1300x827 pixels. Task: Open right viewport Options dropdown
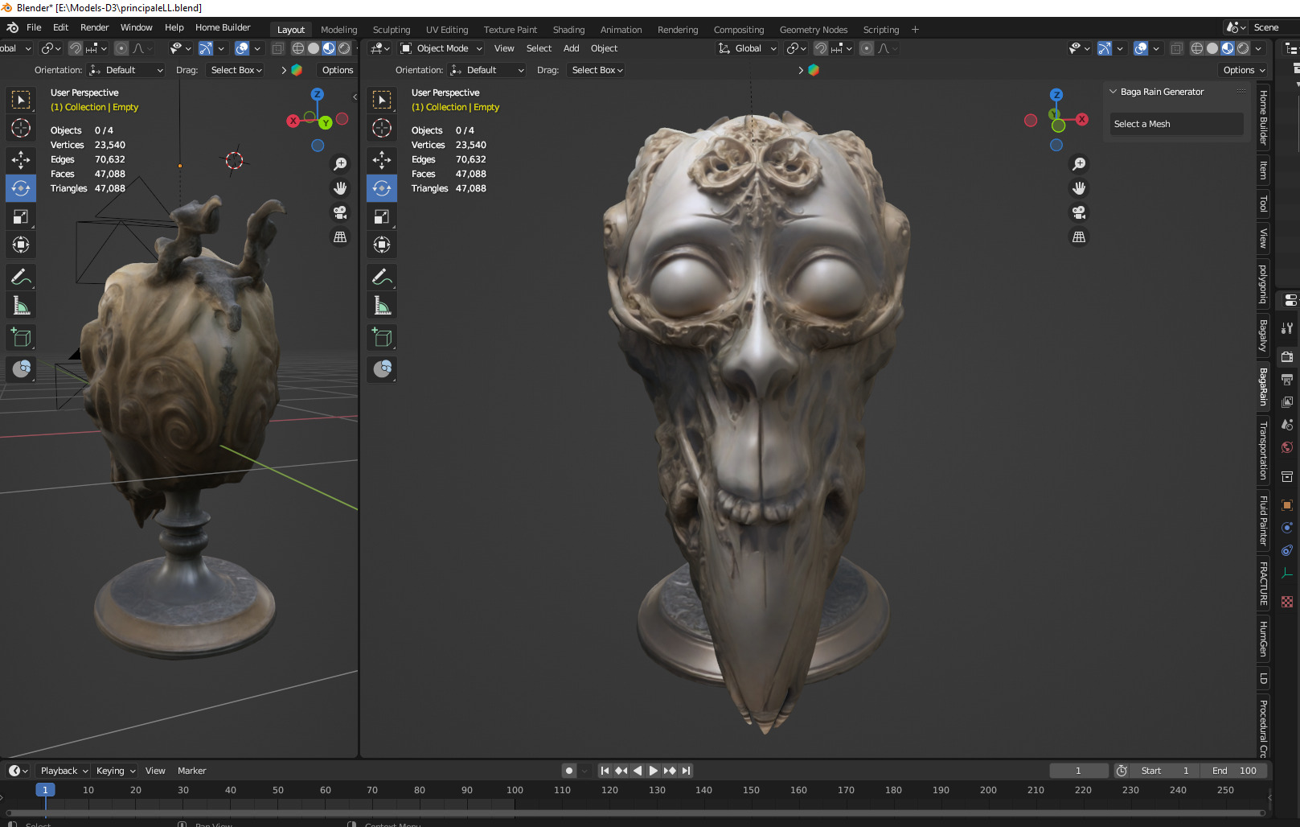(1244, 70)
